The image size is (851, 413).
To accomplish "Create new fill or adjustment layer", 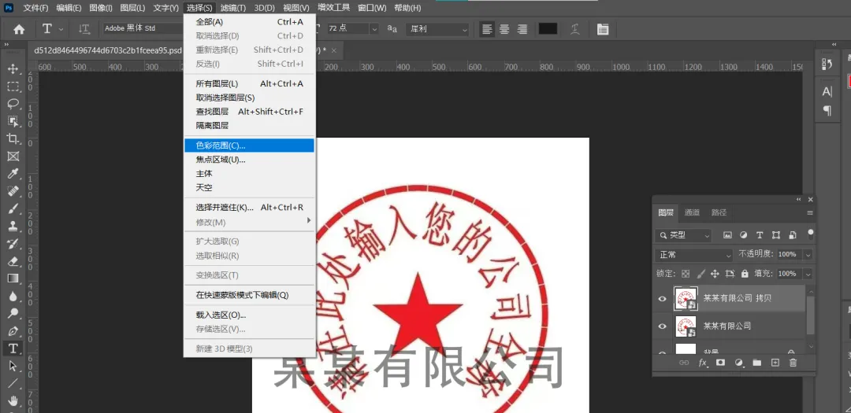I will point(738,363).
